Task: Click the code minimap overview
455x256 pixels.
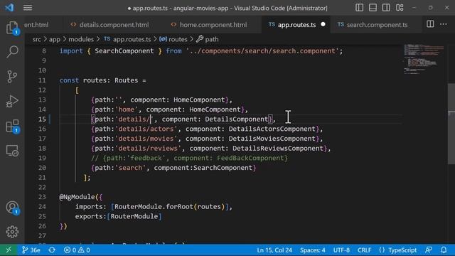Action: coord(424,59)
